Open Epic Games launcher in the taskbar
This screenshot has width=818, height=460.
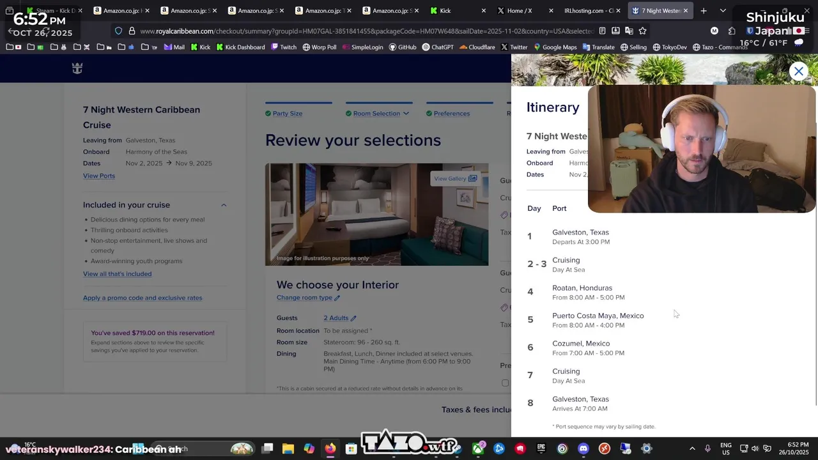[x=541, y=448]
